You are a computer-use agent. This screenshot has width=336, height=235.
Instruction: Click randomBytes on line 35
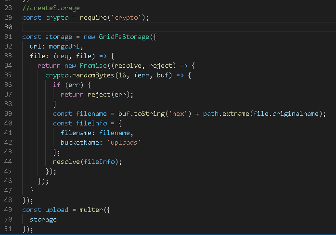93,75
